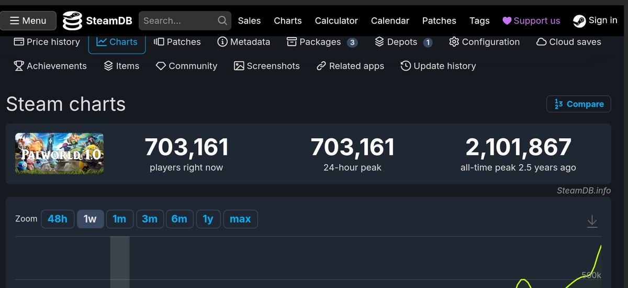Open the Patches app tab
The height and width of the screenshot is (288, 628).
177,42
